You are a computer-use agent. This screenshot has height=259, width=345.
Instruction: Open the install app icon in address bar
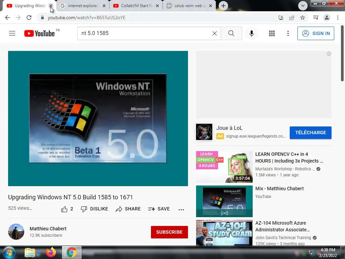point(281,18)
